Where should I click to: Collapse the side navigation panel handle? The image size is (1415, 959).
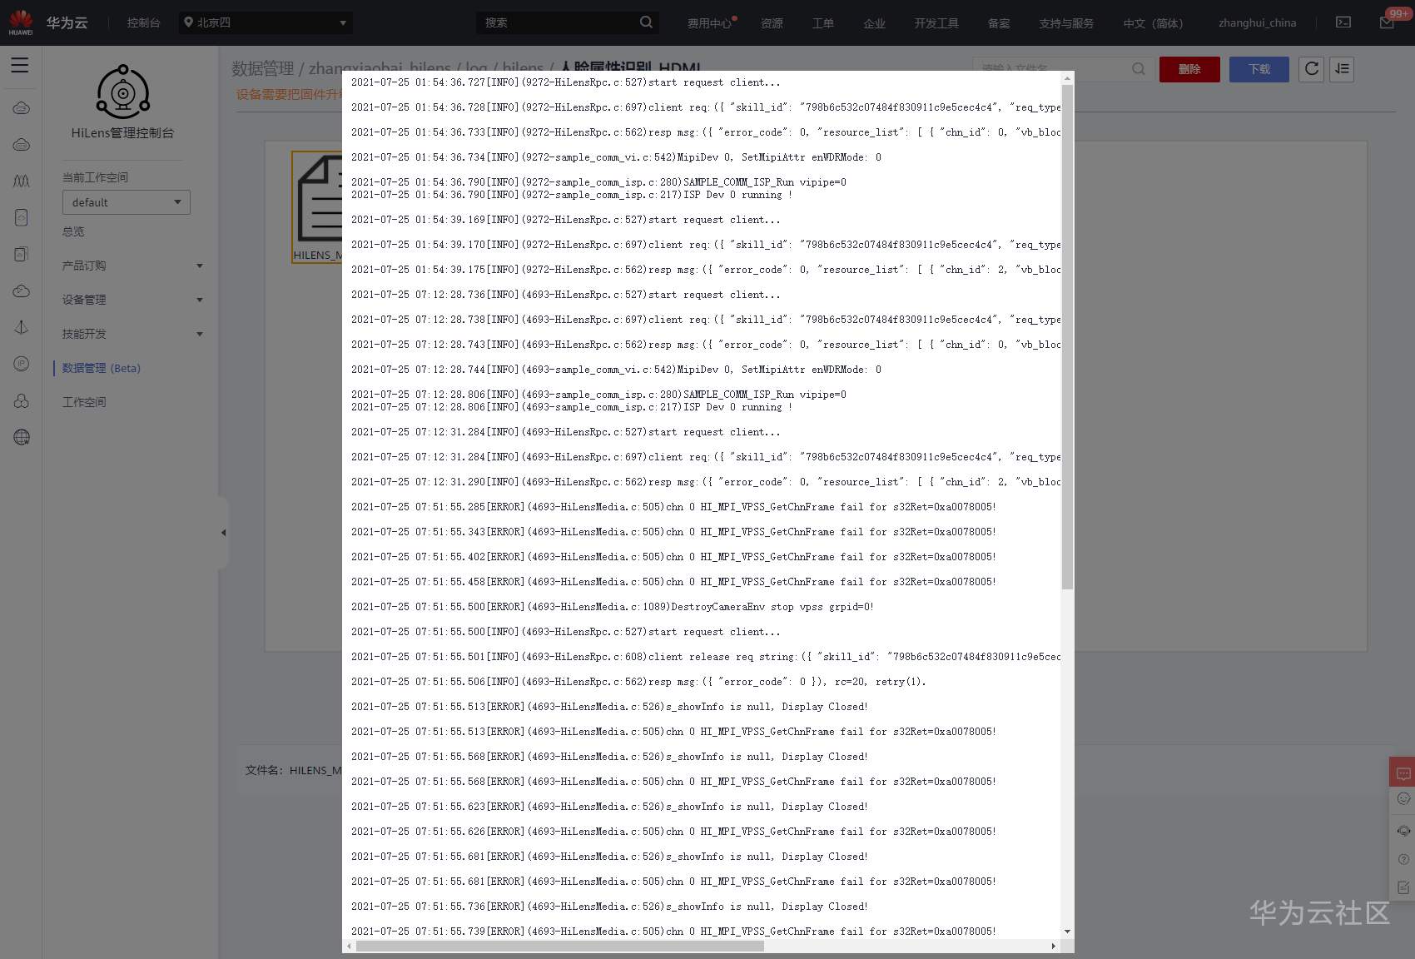click(223, 533)
